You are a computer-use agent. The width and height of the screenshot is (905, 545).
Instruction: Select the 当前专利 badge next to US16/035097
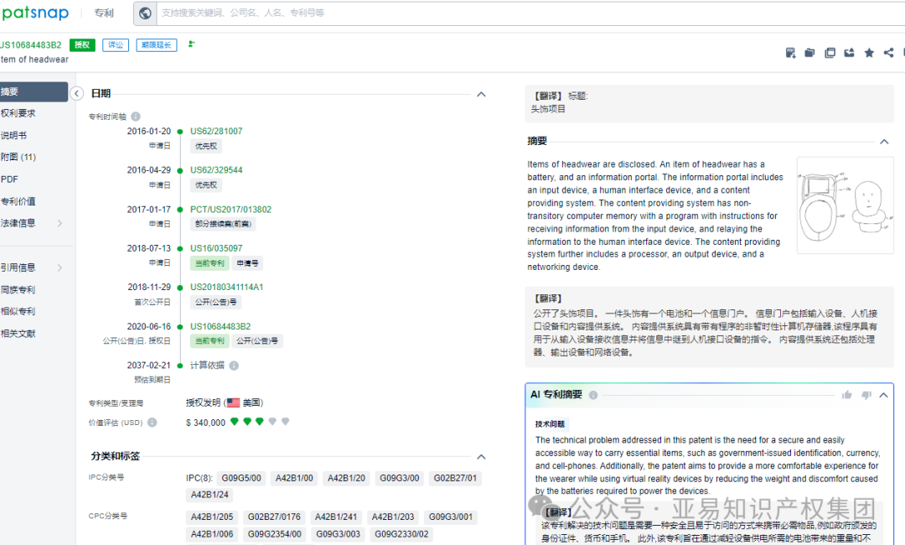pos(209,262)
